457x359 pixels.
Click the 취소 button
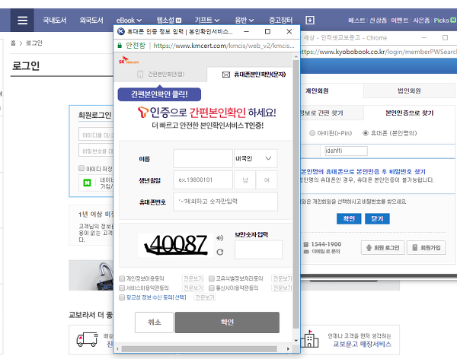click(154, 322)
